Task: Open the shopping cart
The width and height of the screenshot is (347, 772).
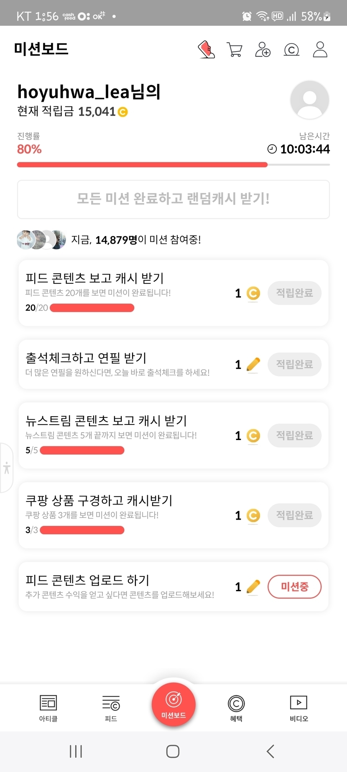Action: click(234, 49)
